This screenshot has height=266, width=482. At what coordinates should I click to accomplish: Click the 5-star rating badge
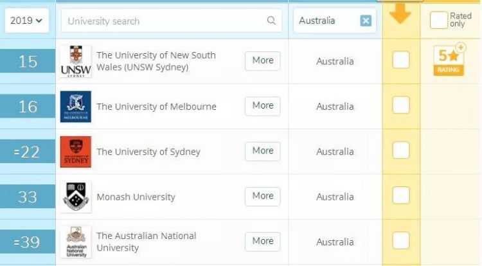pos(449,61)
